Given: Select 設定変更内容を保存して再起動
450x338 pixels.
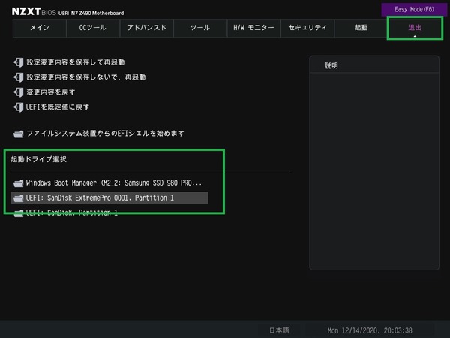Looking at the screenshot, I should 76,62.
